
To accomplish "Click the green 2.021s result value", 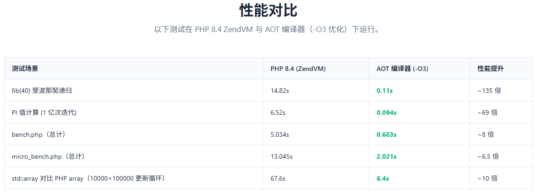I will pos(387,156).
